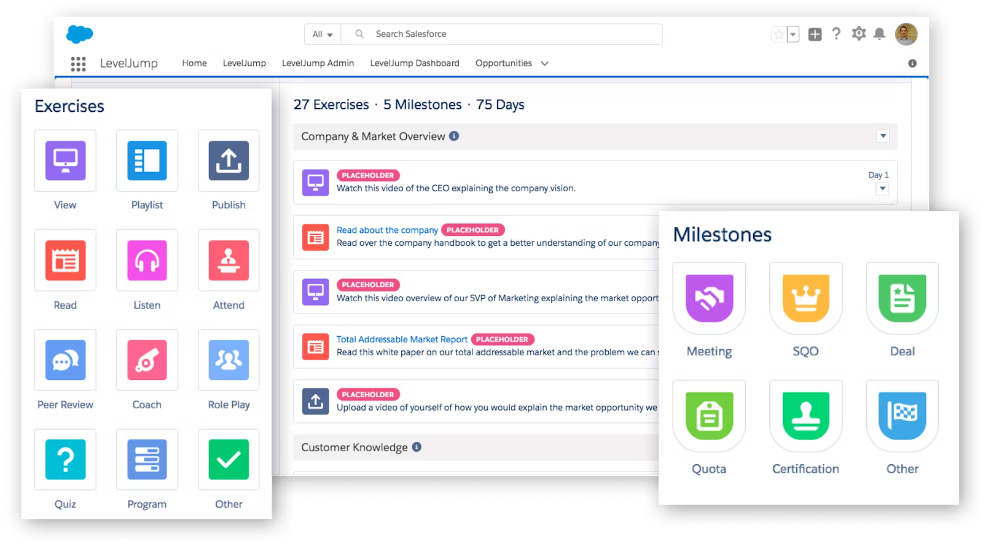Choose the Meeting milestone badge
983x544 pixels.
[709, 298]
